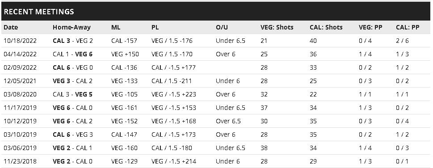Click the 11/23/2018 VEG 2 - CAL 0 result
433x168 pixels.
click(x=73, y=161)
